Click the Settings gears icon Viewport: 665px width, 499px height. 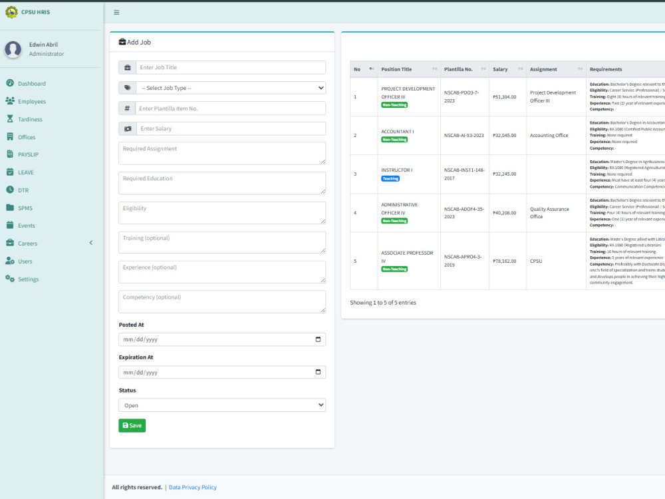(10, 278)
